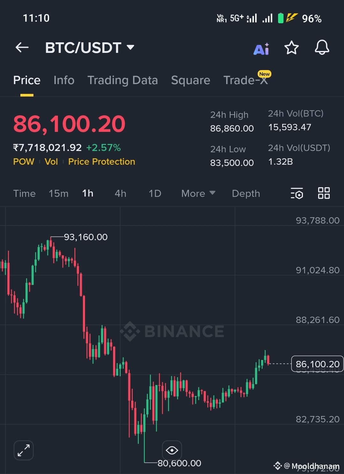Tap the 91,024.80 axis price label
The width and height of the screenshot is (344, 474).
coord(318,270)
